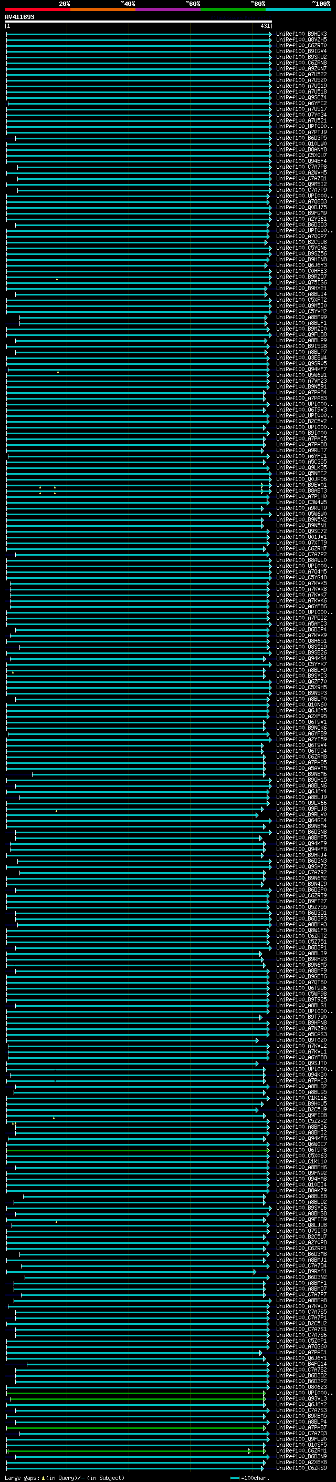
Task: Open the UniRef100_A7KVL0 label
Action: [x=301, y=1306]
